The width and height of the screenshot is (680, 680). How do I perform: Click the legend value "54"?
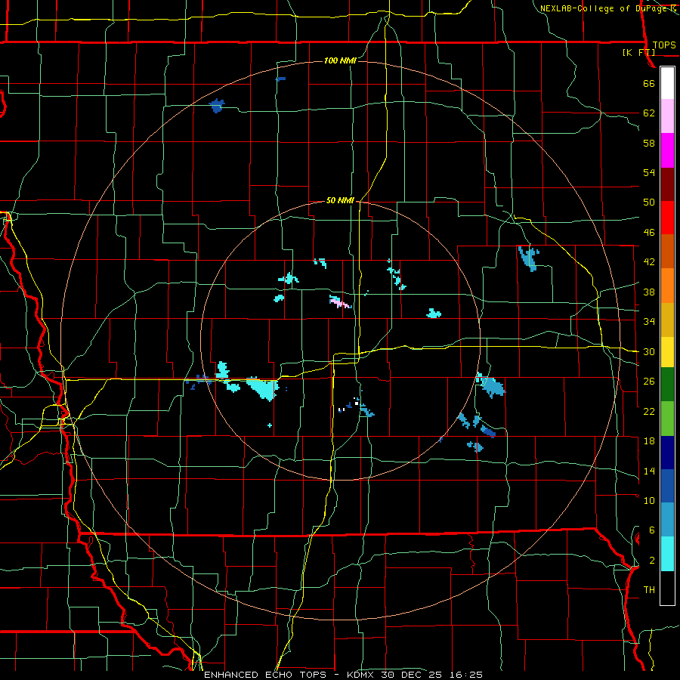(649, 172)
